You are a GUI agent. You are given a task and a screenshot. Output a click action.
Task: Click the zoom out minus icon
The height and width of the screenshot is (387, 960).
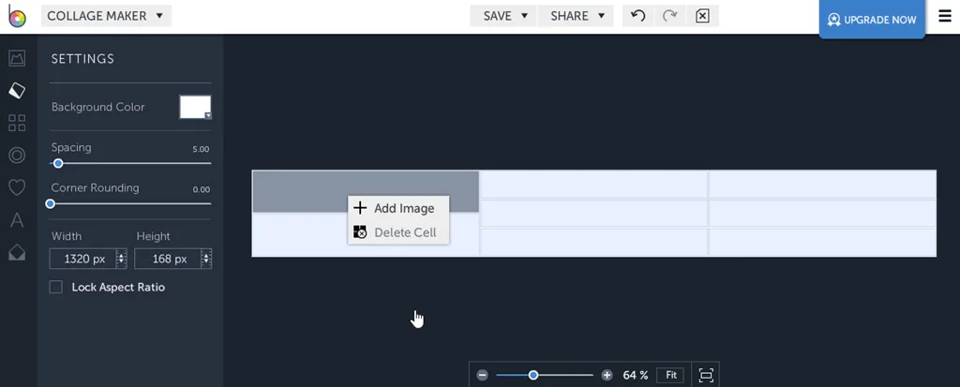483,375
